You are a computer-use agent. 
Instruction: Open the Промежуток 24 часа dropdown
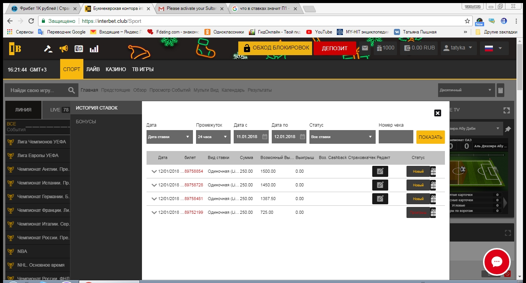(213, 137)
